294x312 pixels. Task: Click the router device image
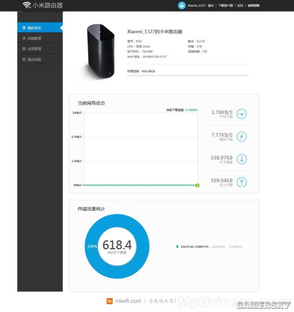point(101,51)
